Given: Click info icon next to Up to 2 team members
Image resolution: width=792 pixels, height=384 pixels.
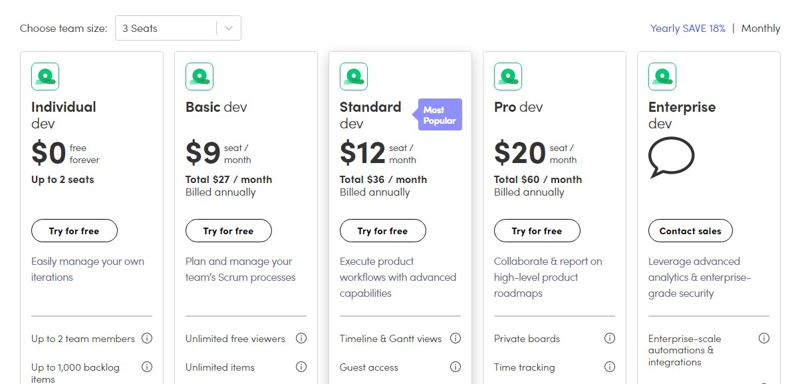Looking at the screenshot, I should click(x=147, y=338).
